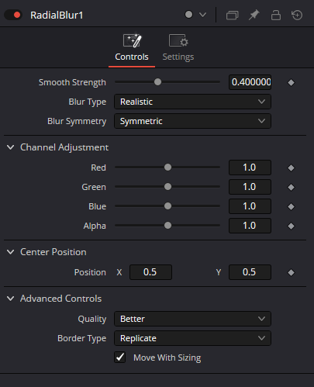314x387 pixels.
Task: Click the RadialBlur1 node name
Action: coord(57,15)
